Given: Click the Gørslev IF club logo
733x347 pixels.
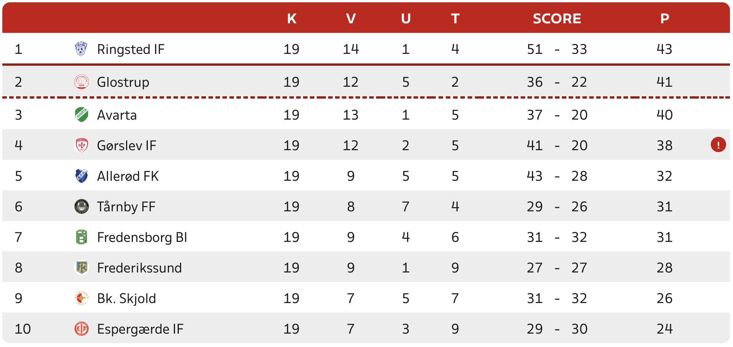Looking at the screenshot, I should point(81,146).
